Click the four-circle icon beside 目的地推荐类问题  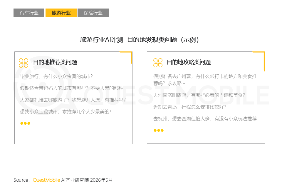point(23,63)
